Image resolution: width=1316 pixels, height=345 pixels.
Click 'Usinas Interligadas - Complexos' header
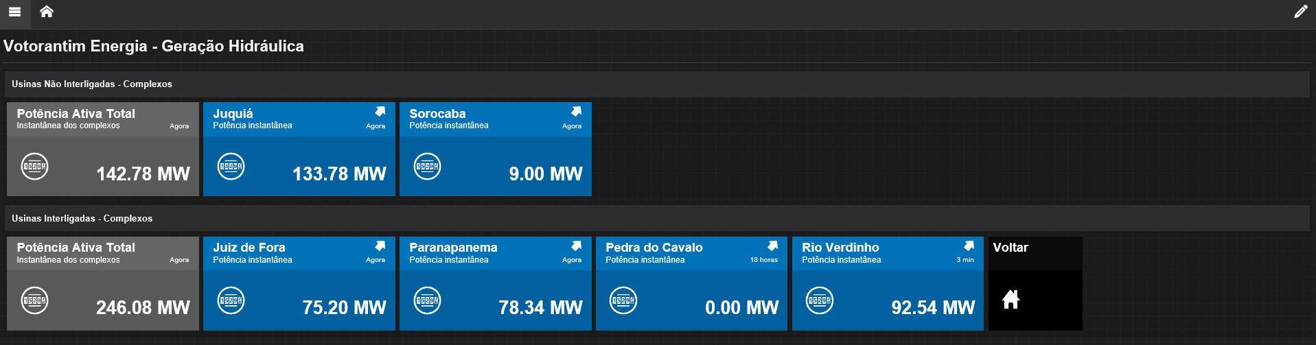[x=82, y=219]
